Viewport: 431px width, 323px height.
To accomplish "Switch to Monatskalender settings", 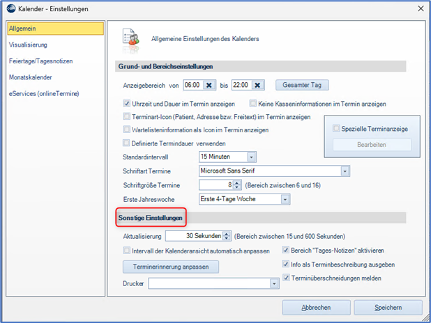I will coord(31,77).
